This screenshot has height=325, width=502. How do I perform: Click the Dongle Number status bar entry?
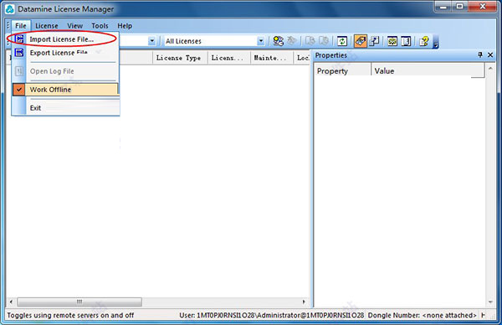click(422, 316)
